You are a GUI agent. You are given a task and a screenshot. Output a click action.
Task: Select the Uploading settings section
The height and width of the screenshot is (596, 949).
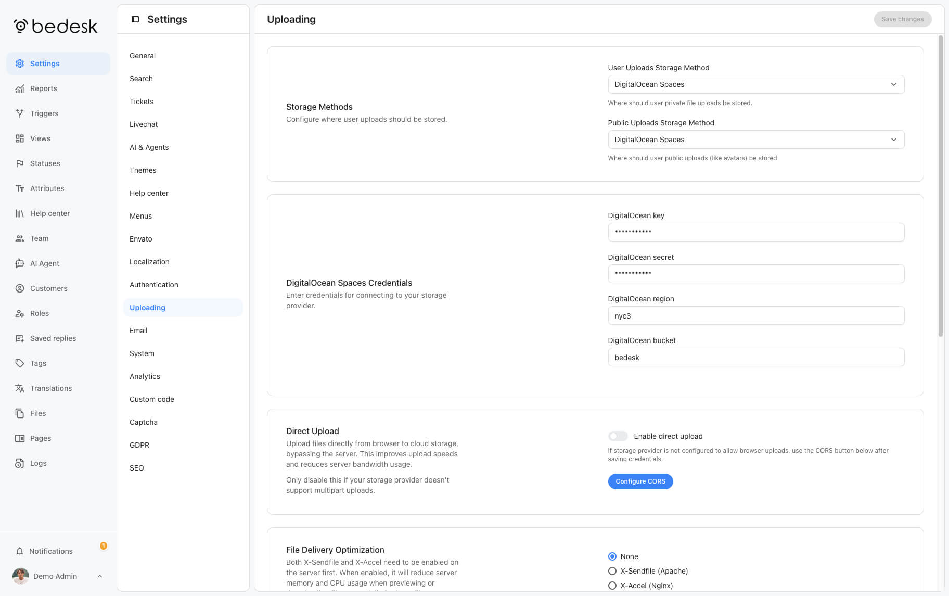point(183,308)
